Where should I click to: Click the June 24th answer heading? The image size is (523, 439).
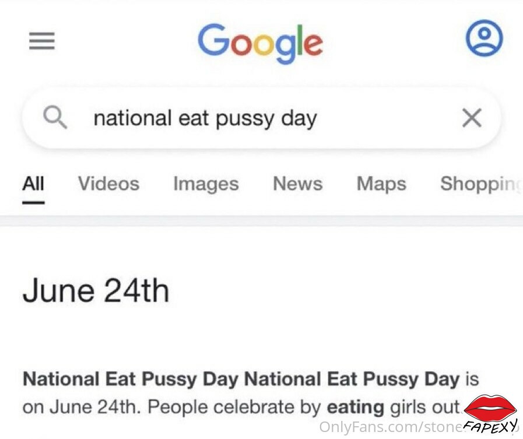(x=96, y=291)
